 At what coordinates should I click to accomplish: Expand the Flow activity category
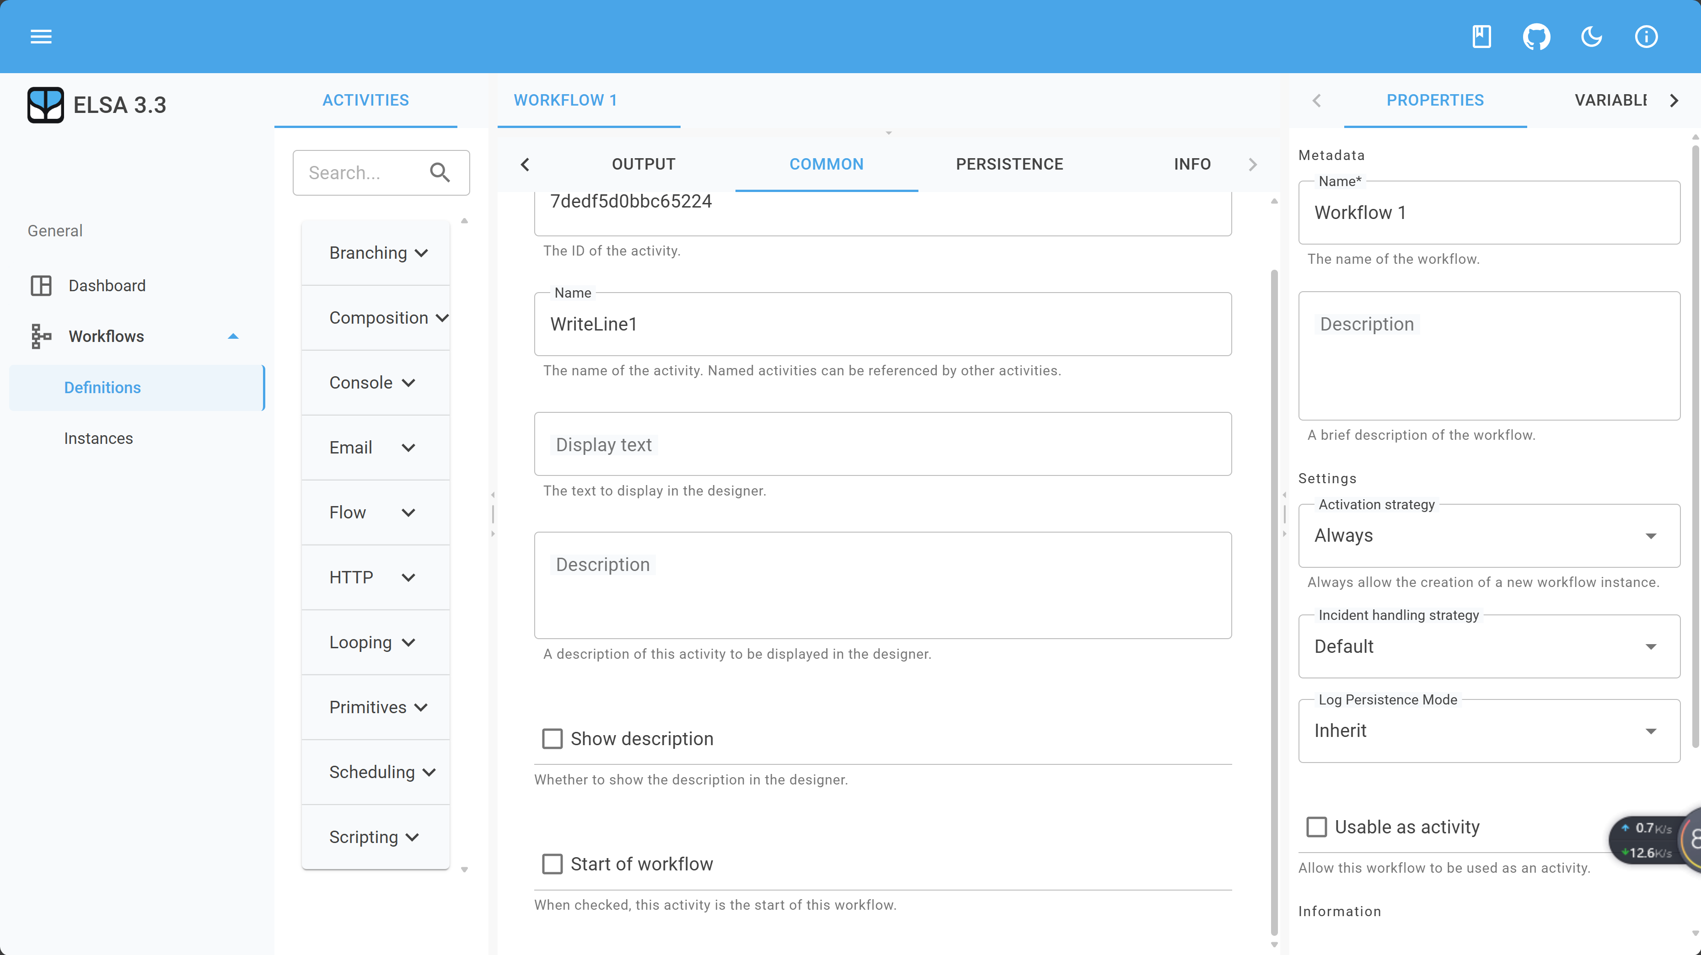376,512
